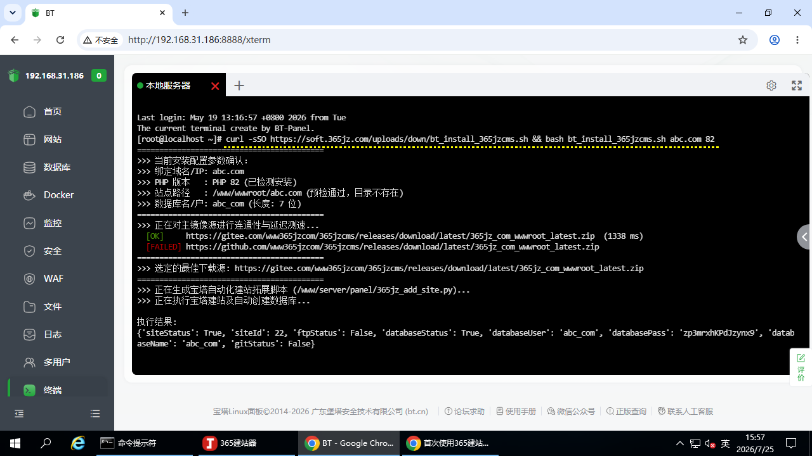Open the Windows Start menu
Viewport: 812px width, 456px height.
[15, 443]
